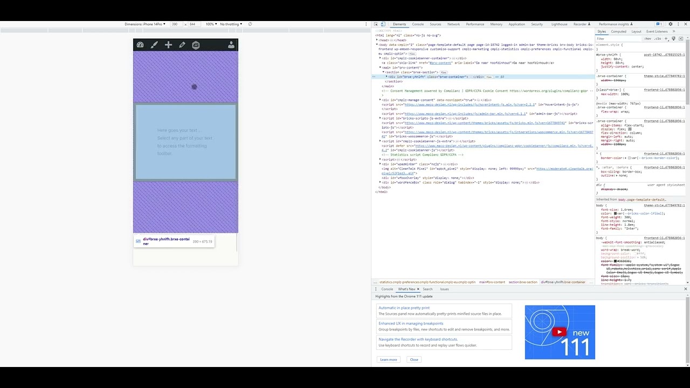Close the What's New drawer tab
Image resolution: width=690 pixels, height=388 pixels.
point(418,289)
